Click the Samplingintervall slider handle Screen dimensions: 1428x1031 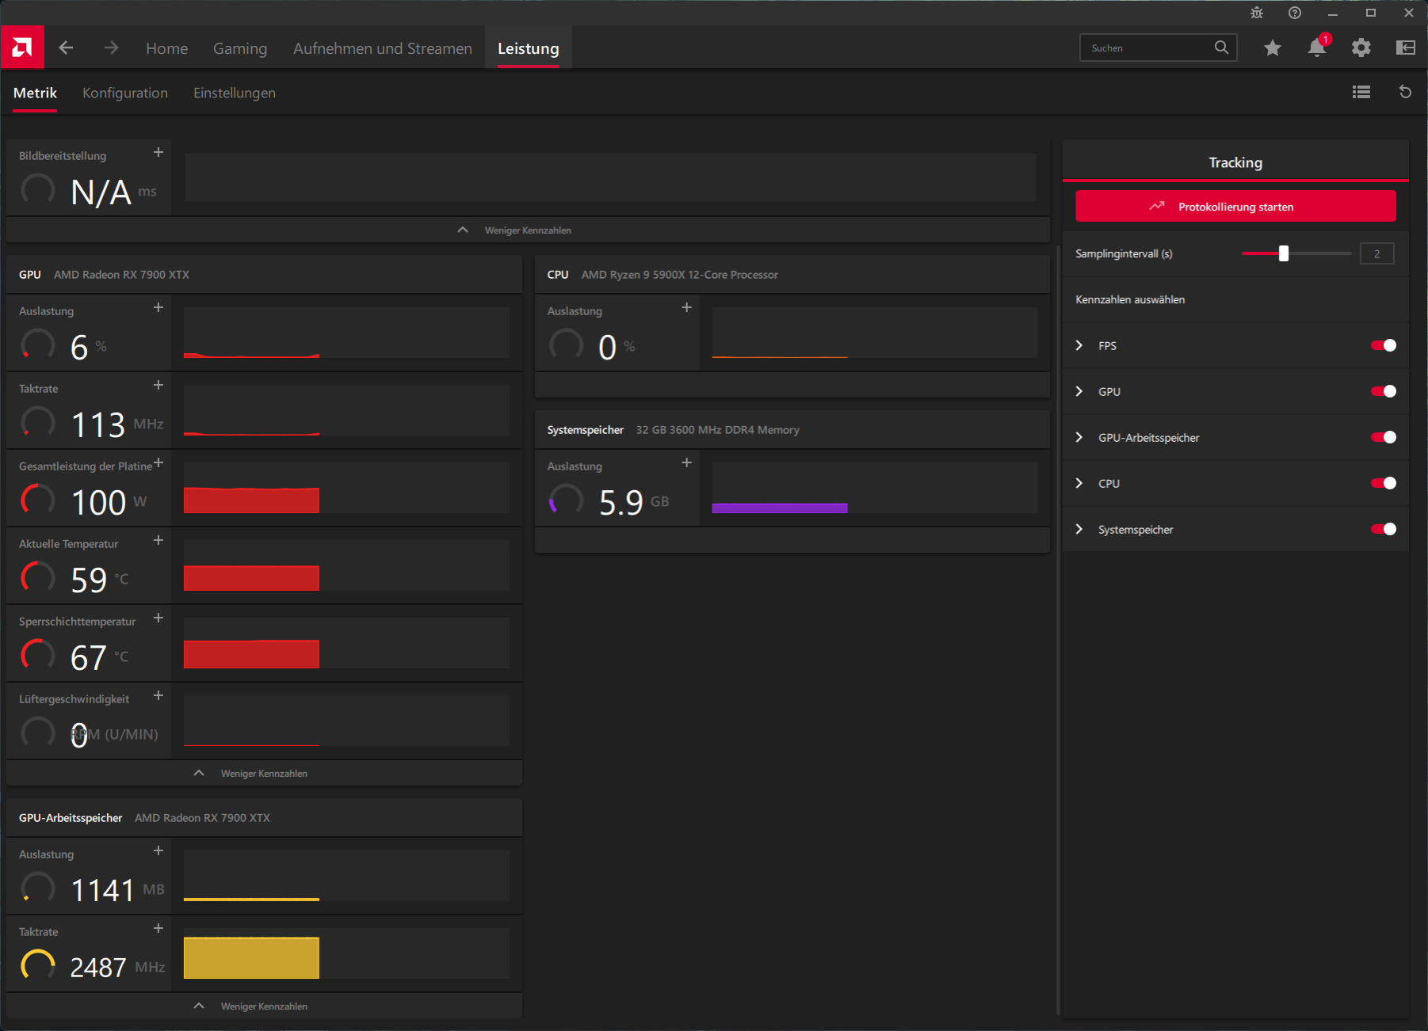(x=1284, y=253)
